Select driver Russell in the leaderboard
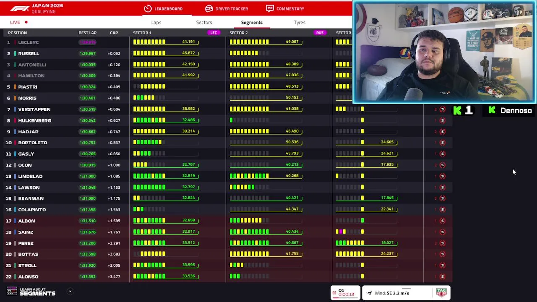 tap(29, 54)
